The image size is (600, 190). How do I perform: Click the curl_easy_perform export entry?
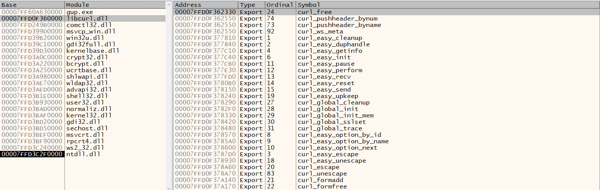(x=330, y=70)
